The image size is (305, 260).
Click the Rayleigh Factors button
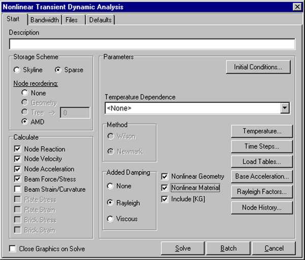click(x=261, y=192)
